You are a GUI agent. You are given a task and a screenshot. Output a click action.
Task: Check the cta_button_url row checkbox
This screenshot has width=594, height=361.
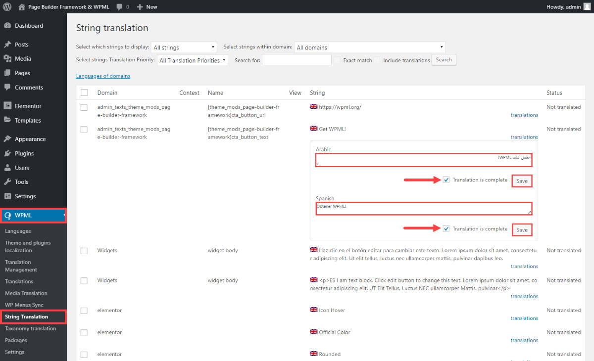(x=84, y=107)
